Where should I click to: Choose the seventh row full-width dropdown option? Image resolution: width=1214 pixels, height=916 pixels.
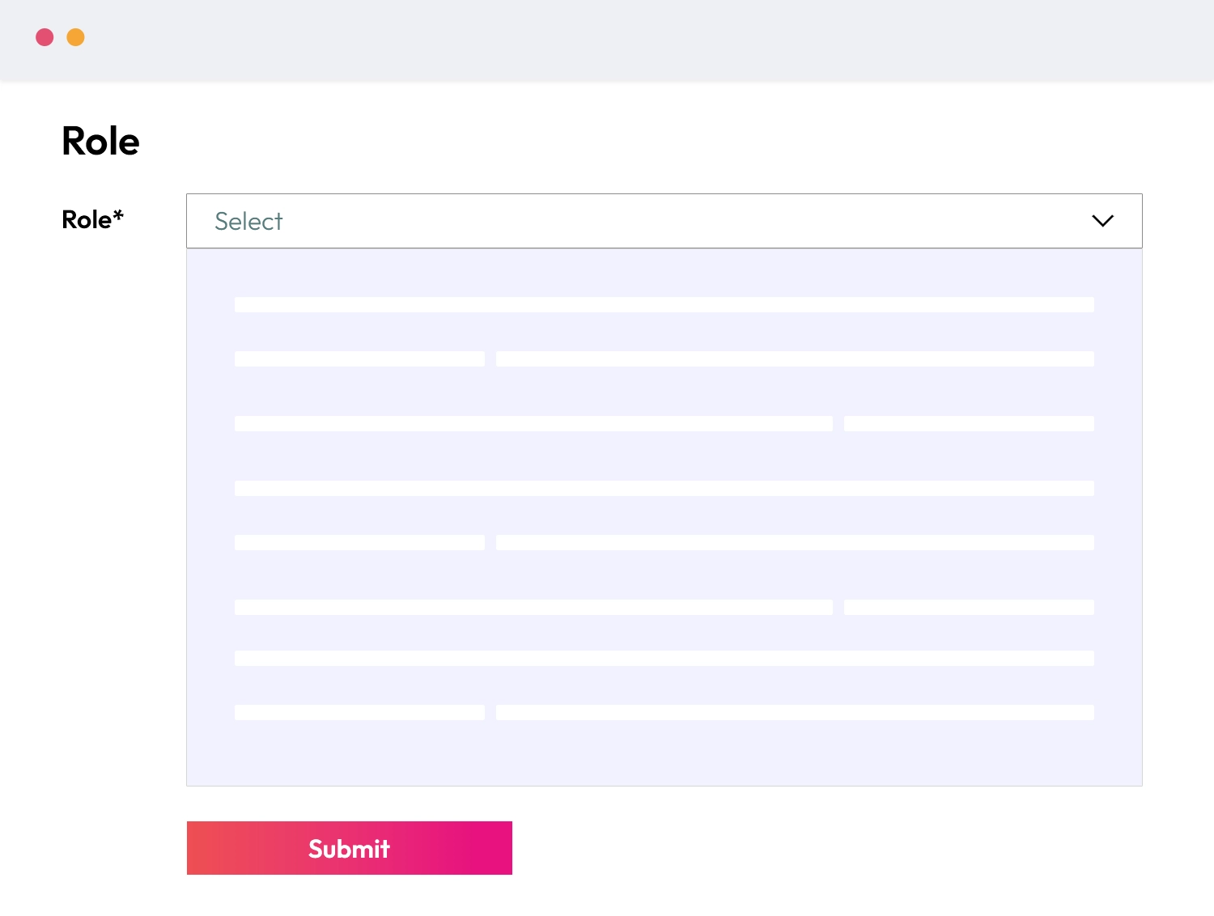664,658
